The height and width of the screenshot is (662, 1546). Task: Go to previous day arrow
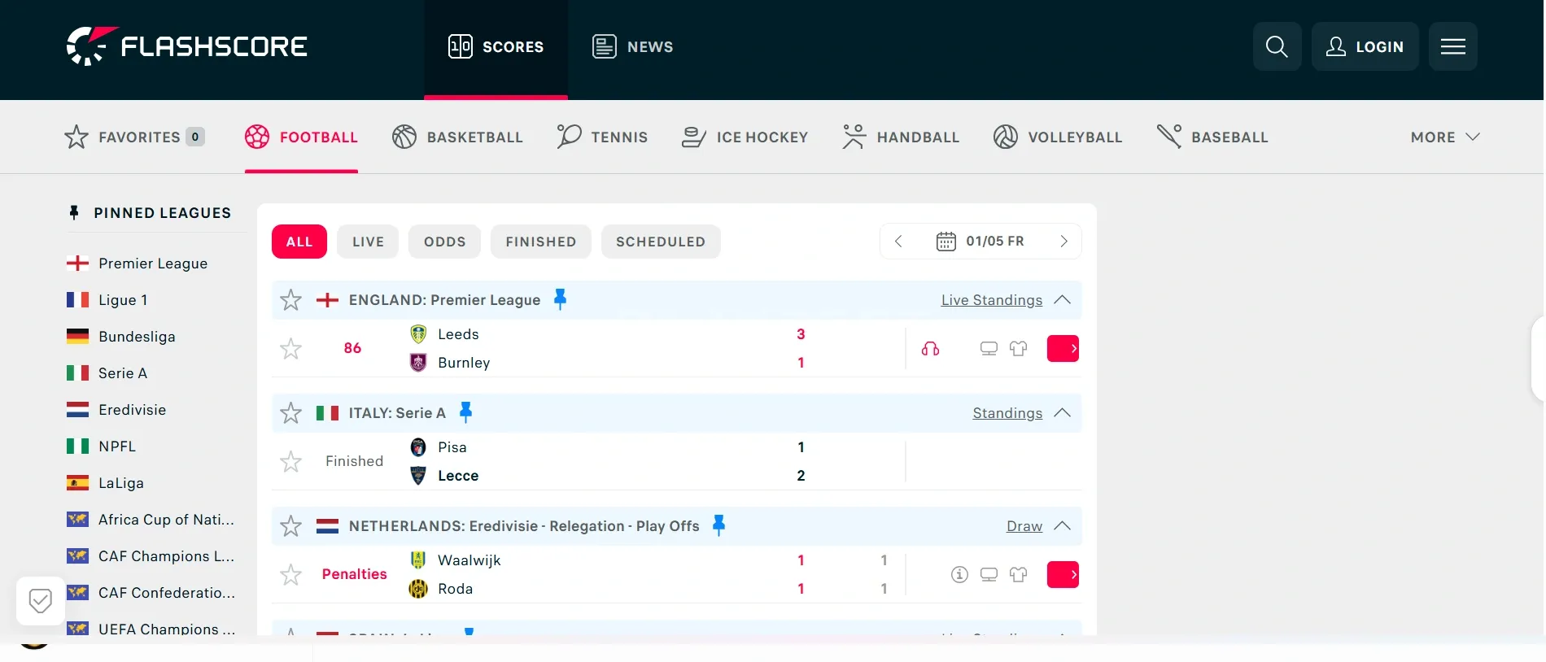(898, 242)
